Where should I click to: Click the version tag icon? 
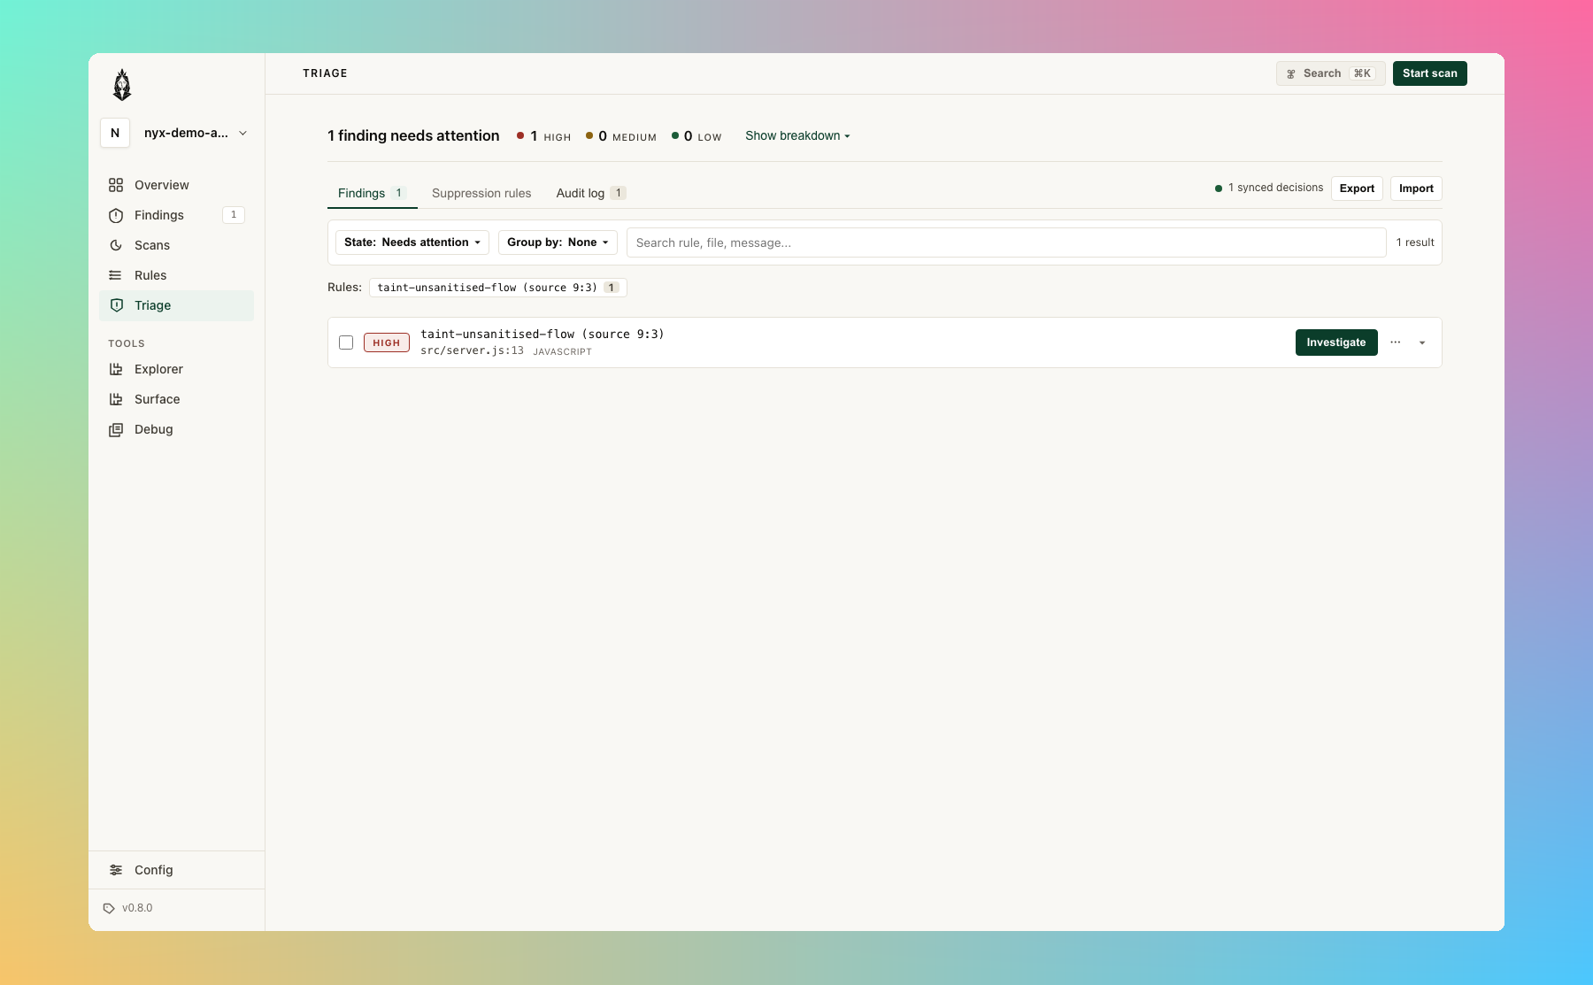[109, 908]
